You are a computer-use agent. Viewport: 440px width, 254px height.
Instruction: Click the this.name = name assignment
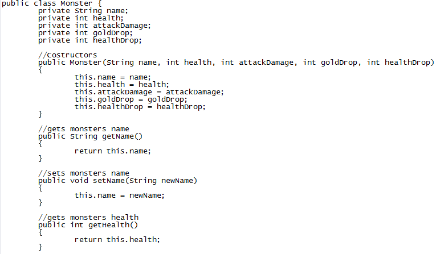tap(112, 77)
